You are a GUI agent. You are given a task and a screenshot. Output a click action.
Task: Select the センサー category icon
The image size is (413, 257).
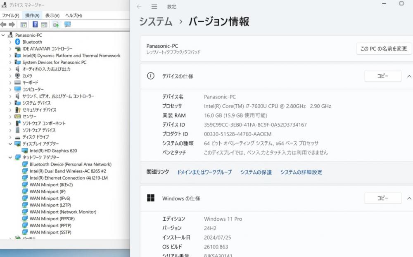click(x=18, y=117)
